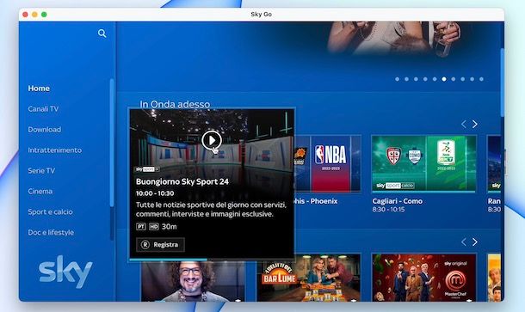The width and height of the screenshot is (525, 312).
Task: Select the last carousel dot
Action: coord(481,79)
